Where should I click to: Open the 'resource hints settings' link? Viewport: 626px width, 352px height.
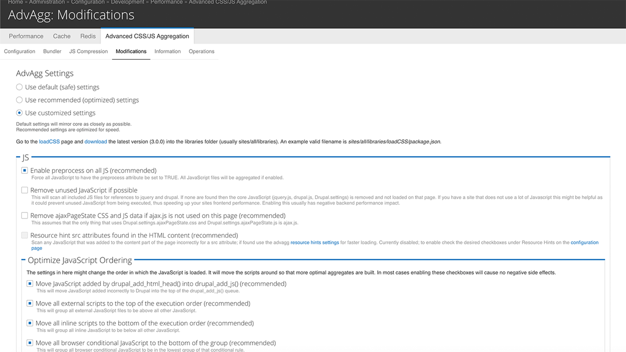[x=315, y=242]
